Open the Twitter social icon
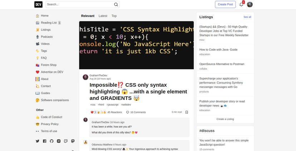This screenshot has height=151, width=296. (x=38, y=141)
